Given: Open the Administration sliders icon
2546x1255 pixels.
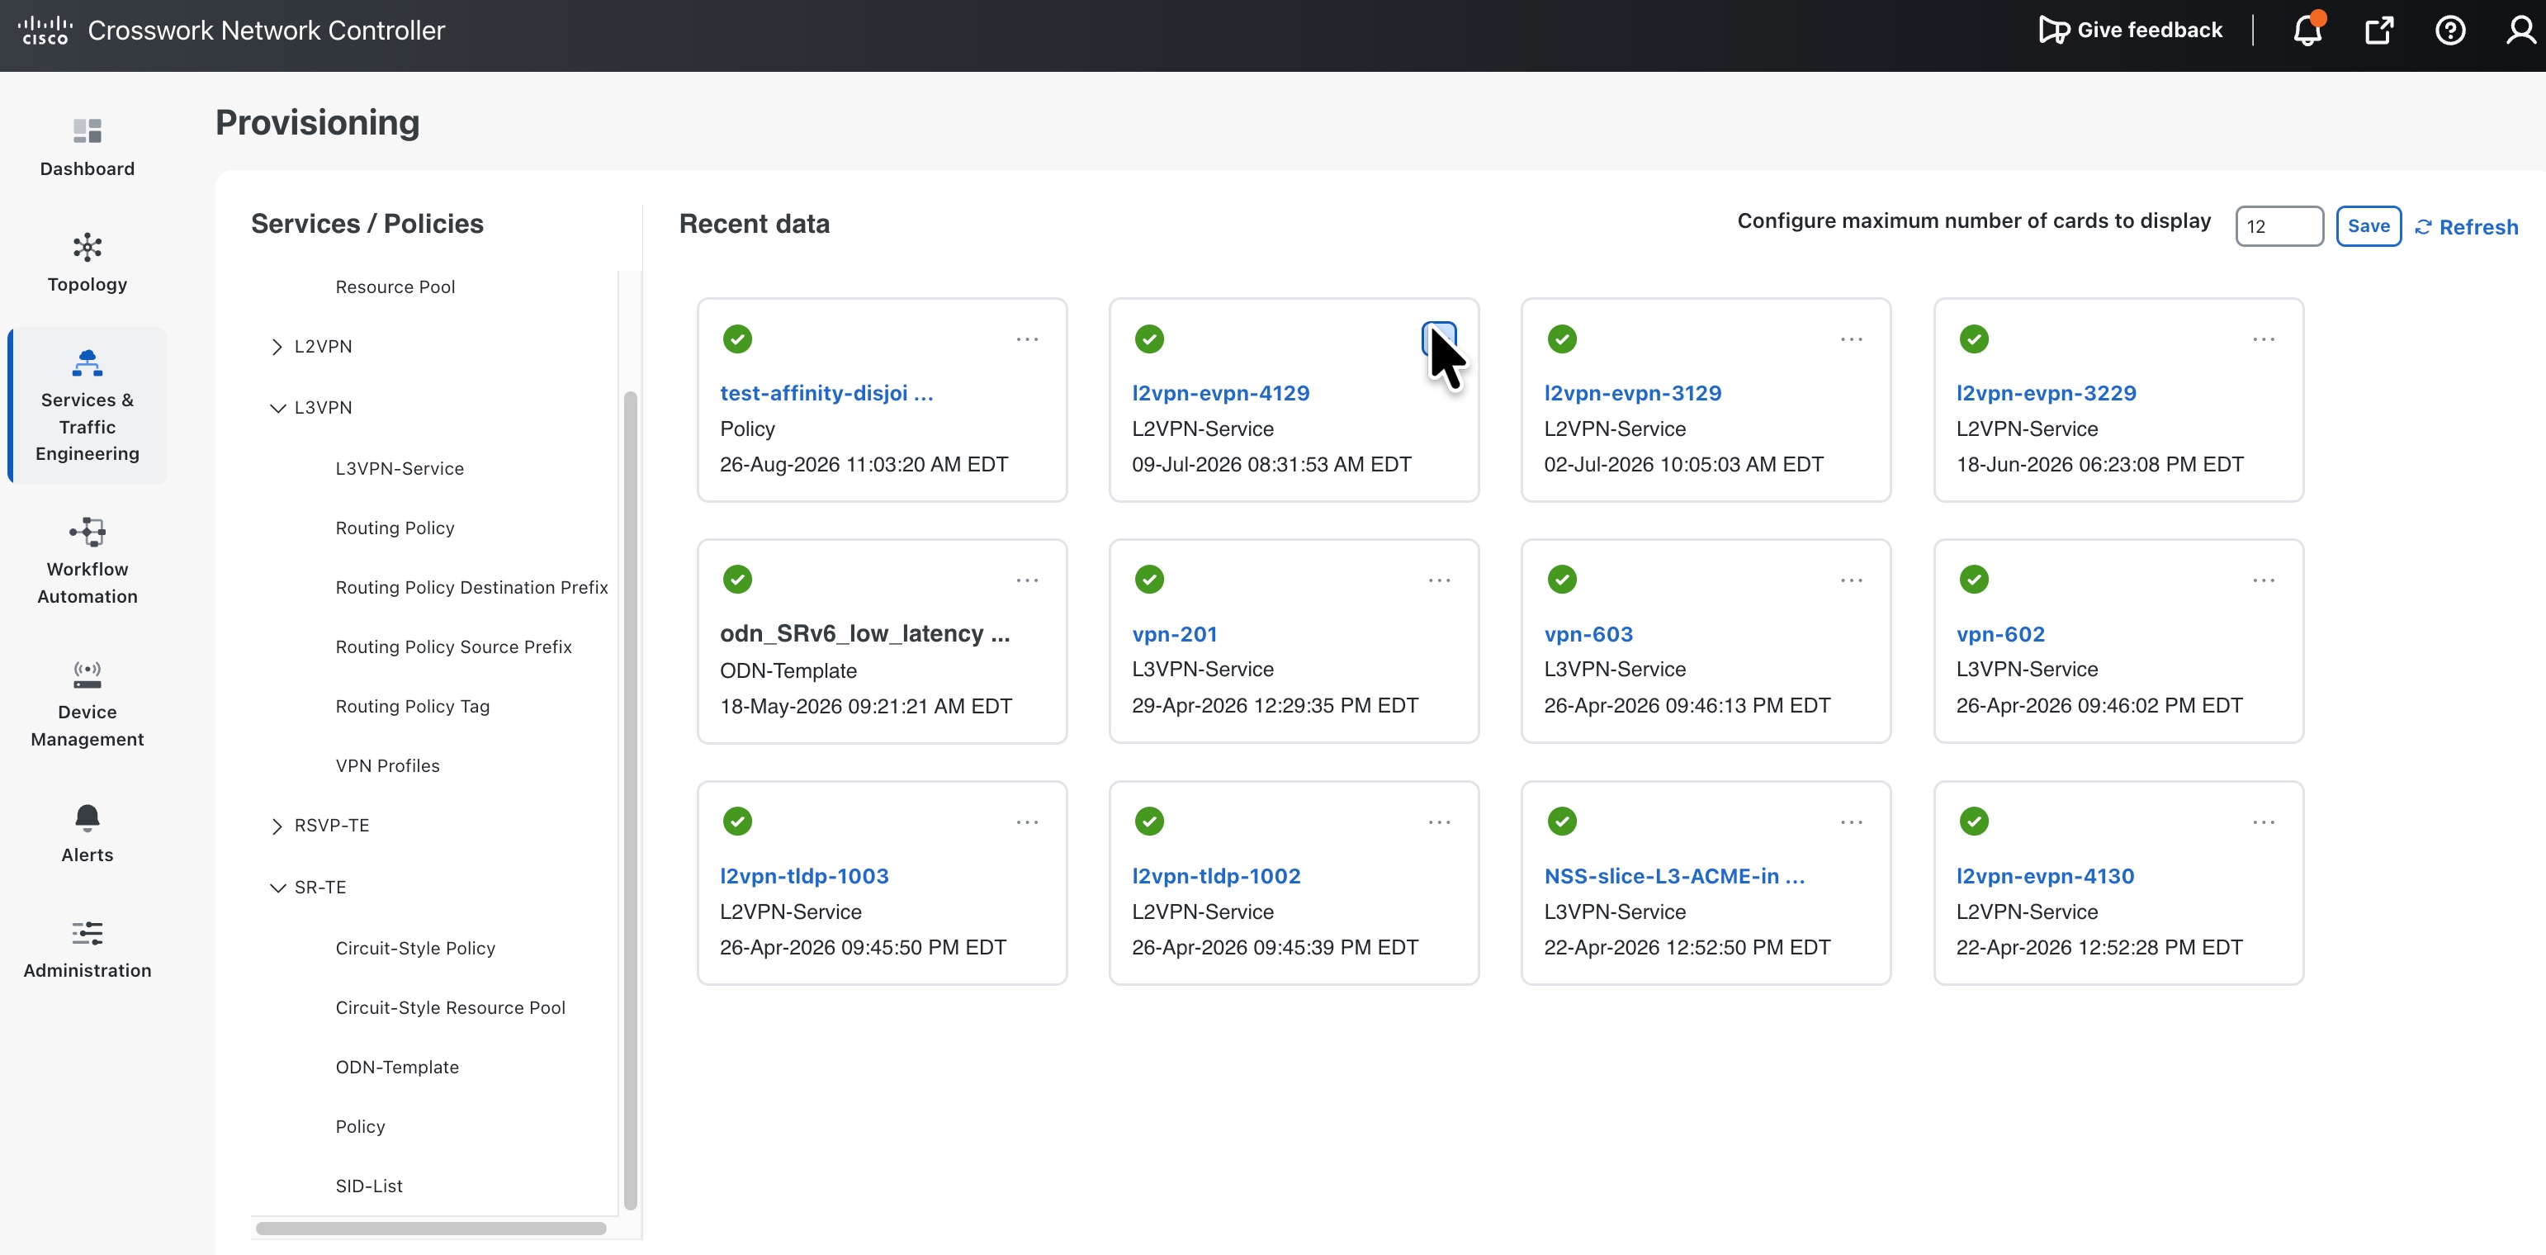Looking at the screenshot, I should coord(87,933).
